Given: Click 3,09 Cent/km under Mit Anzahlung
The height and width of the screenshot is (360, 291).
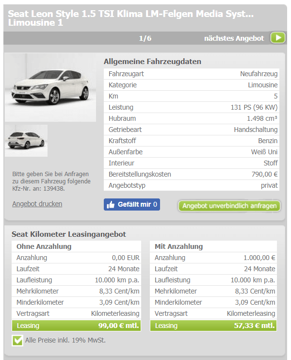Looking at the screenshot, I should pyautogui.click(x=255, y=302).
